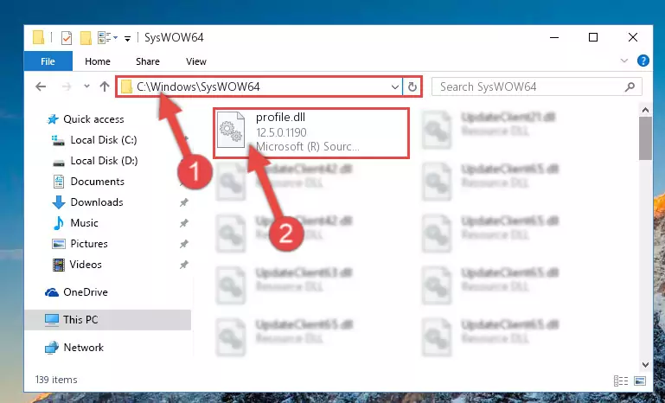This screenshot has width=665, height=403.
Task: Switch to the View ribbon tab
Action: point(196,61)
